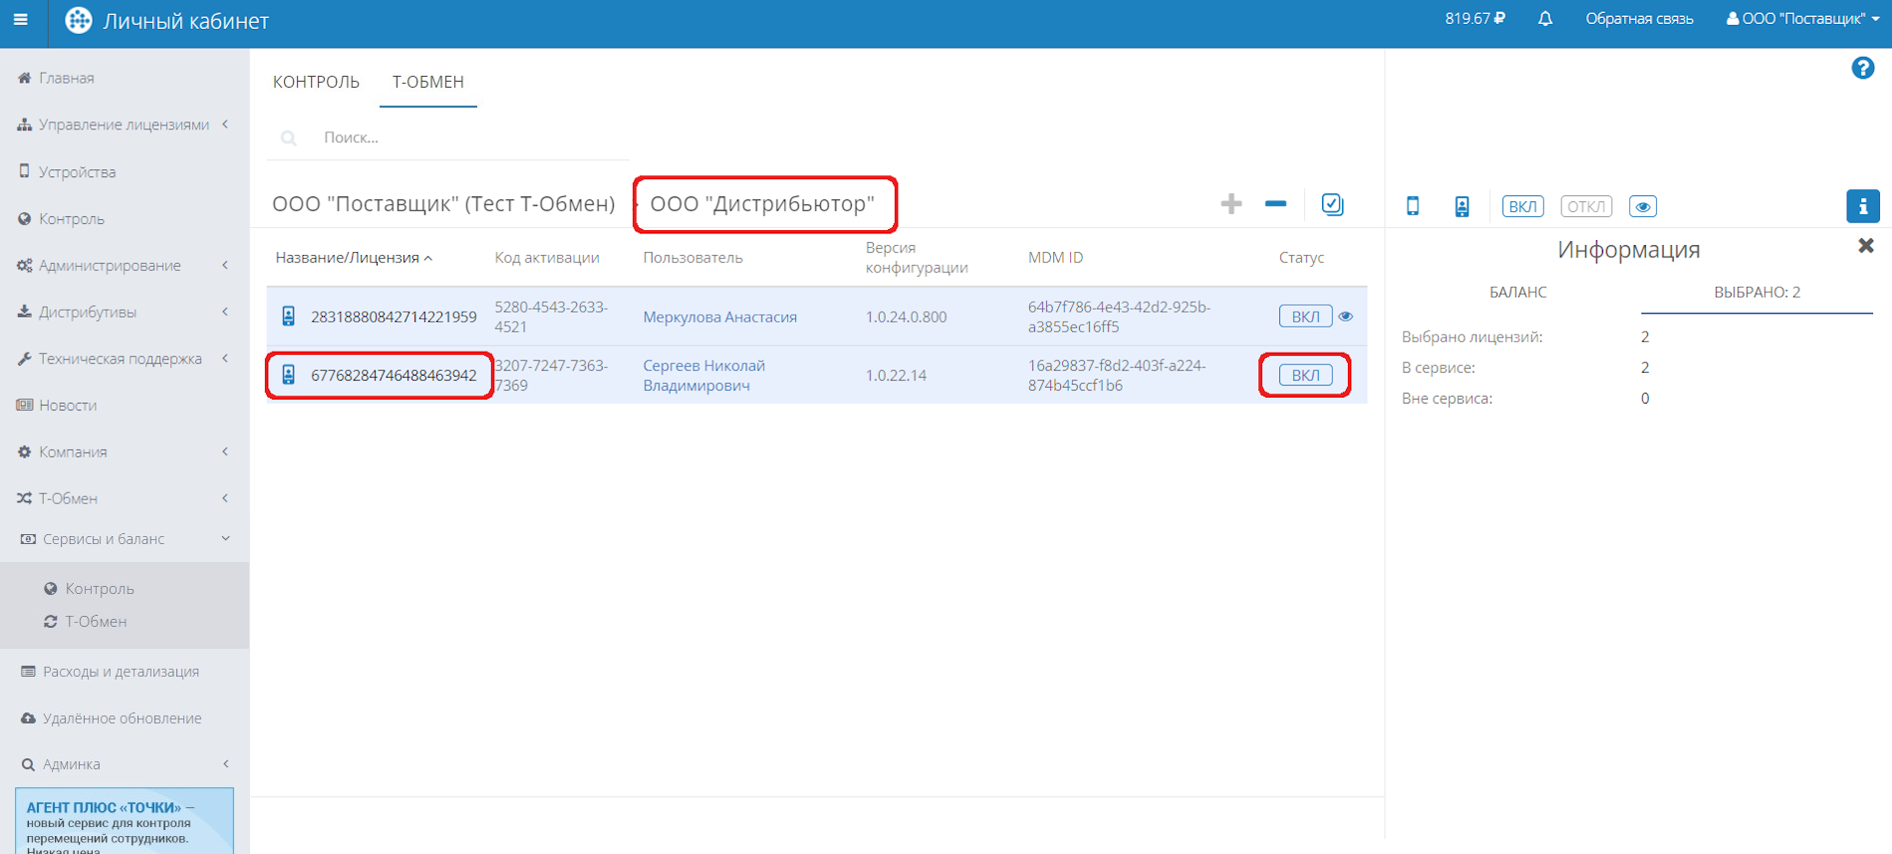Click the plus icon to add license
The width and height of the screenshot is (1892, 854).
(1230, 204)
